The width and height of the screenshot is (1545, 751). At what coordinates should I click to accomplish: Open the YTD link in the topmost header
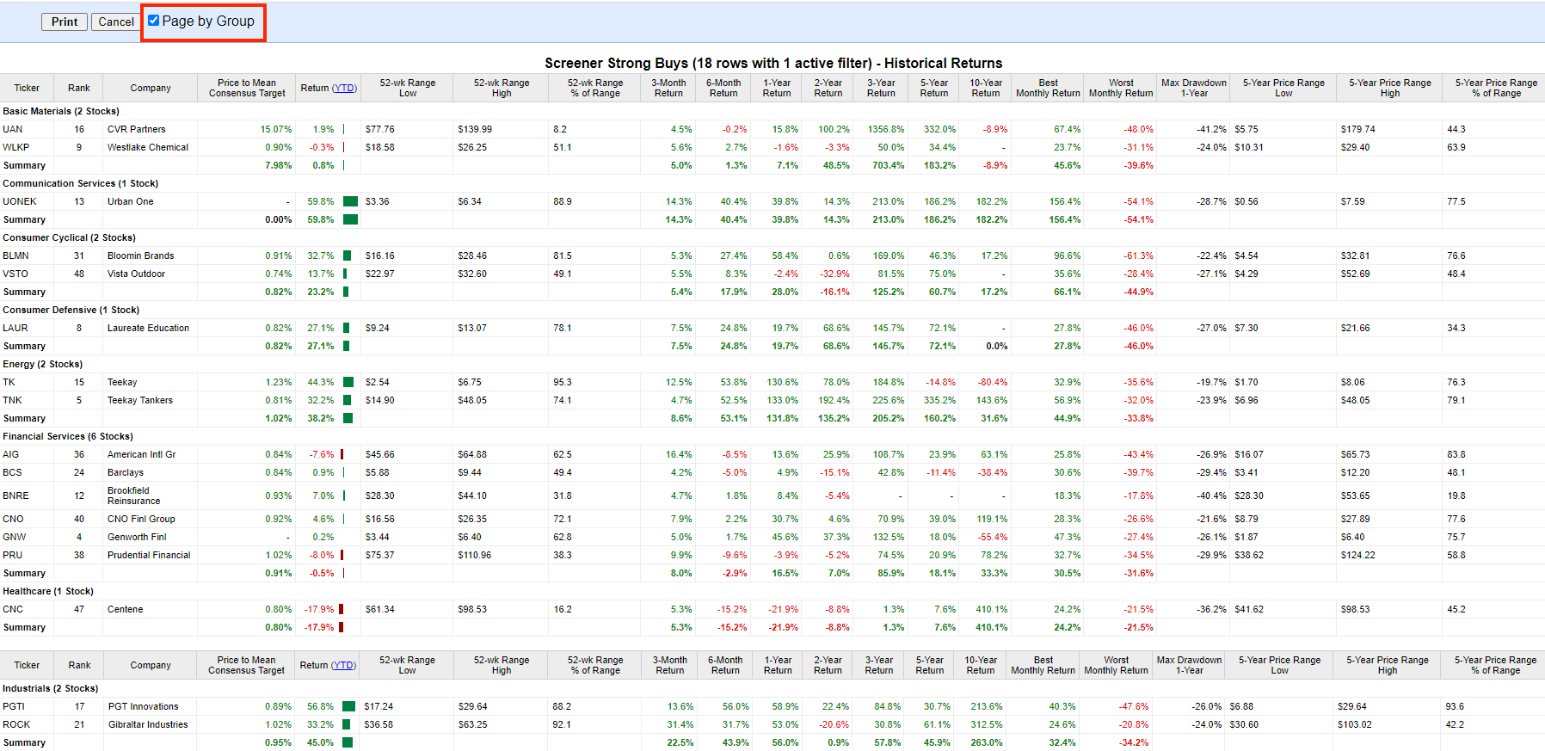[344, 88]
